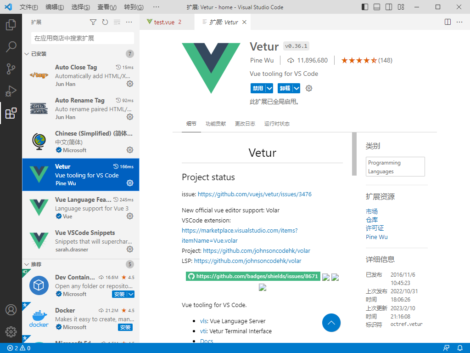Viewport: 470px width, 353px height.
Task: Customize layout icon in title bar
Action: [x=401, y=7]
